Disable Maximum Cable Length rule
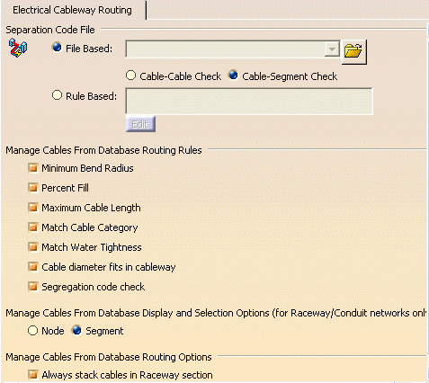The height and width of the screenshot is (383, 429). click(33, 208)
